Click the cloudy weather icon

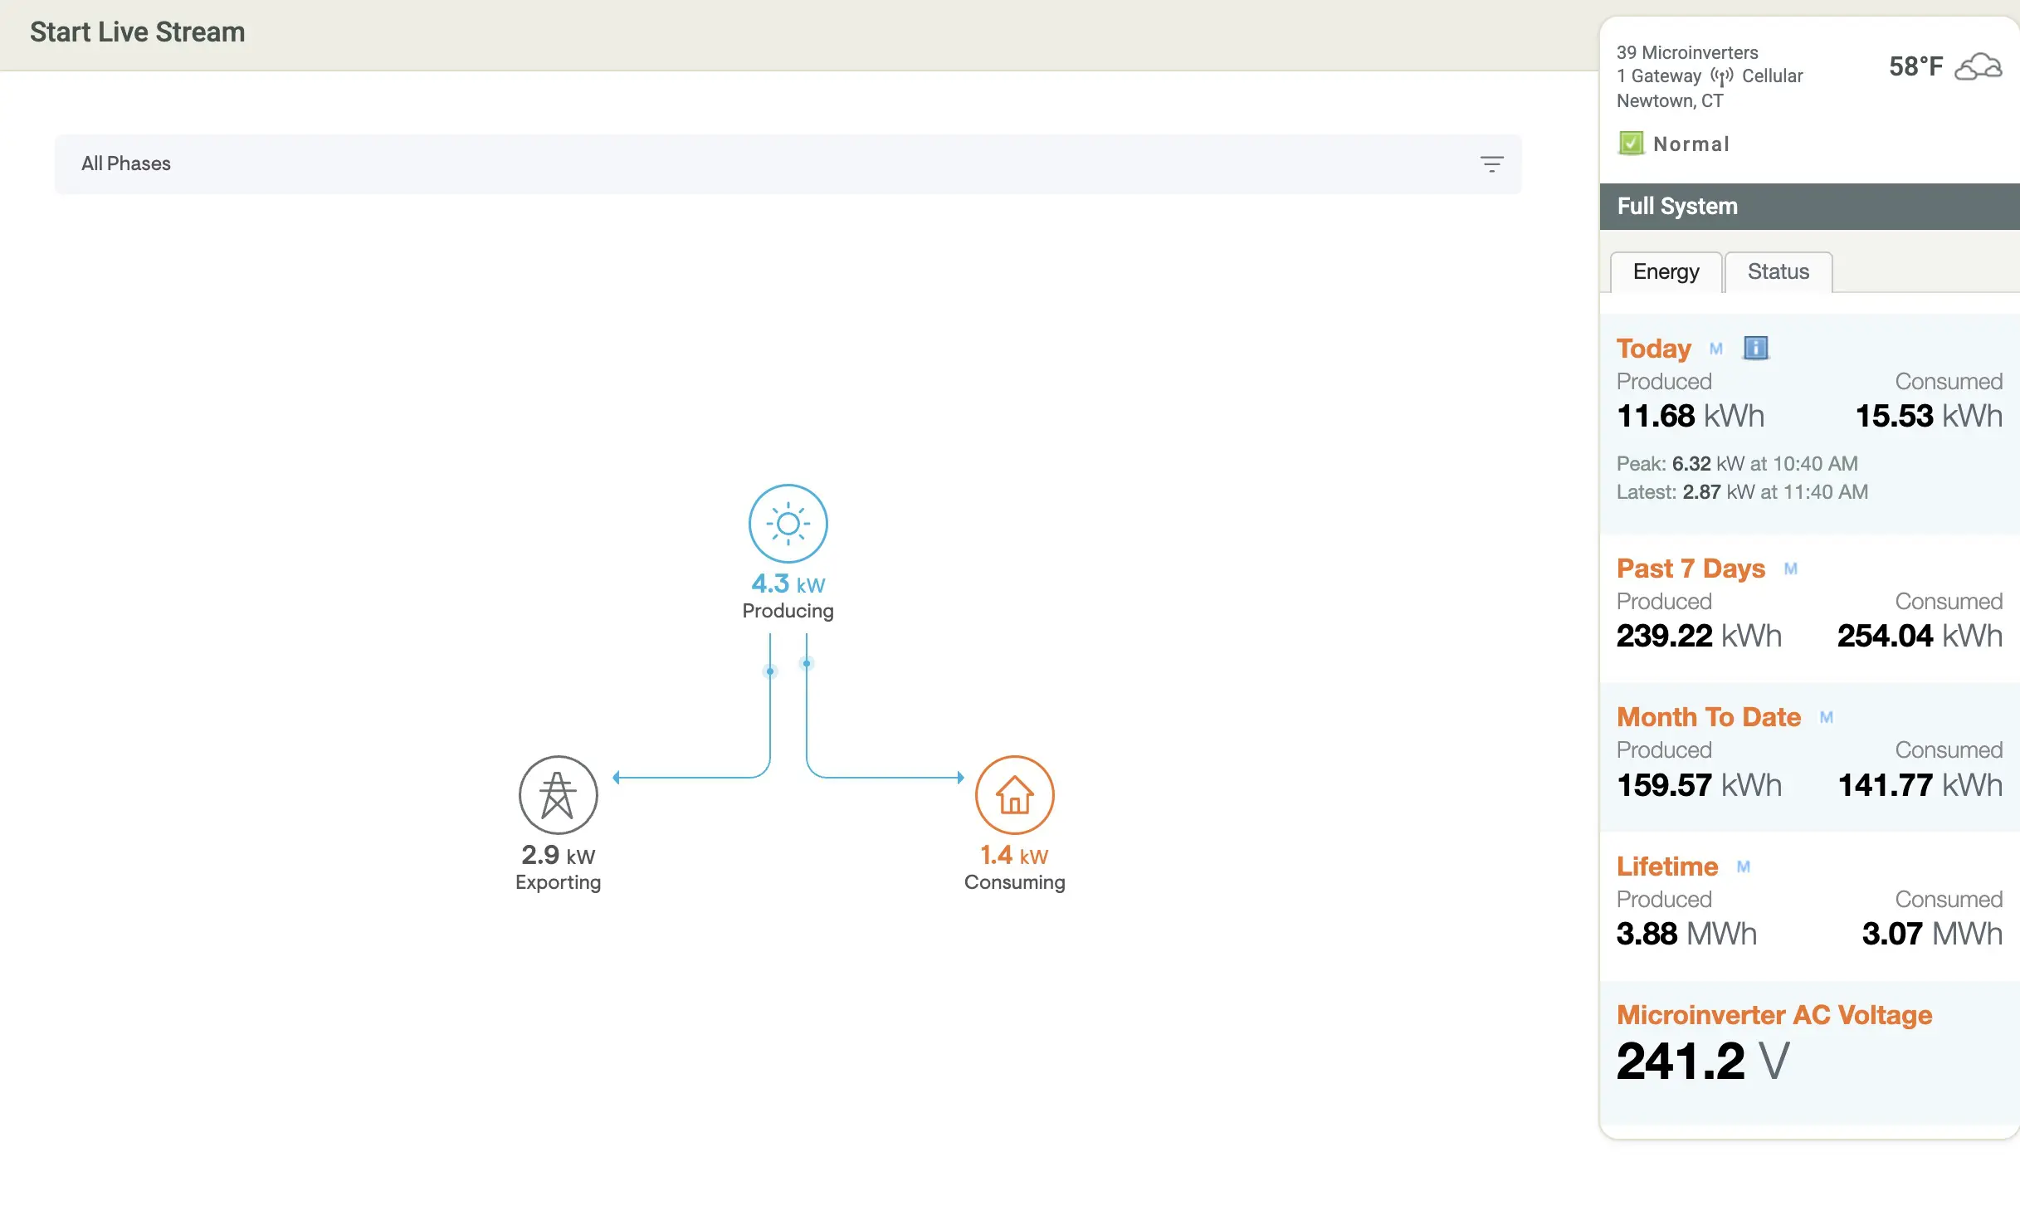coord(1979,66)
